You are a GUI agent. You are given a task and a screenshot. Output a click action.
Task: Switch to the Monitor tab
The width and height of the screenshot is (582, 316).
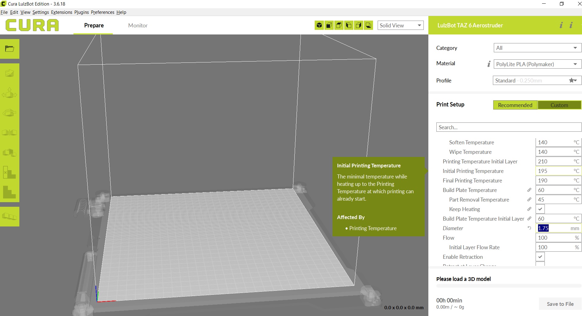[138, 26]
